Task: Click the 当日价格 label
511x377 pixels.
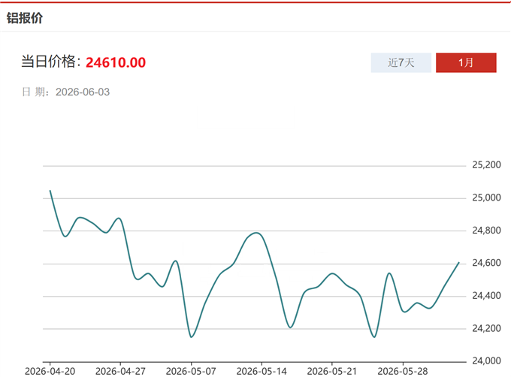Action: coord(51,62)
